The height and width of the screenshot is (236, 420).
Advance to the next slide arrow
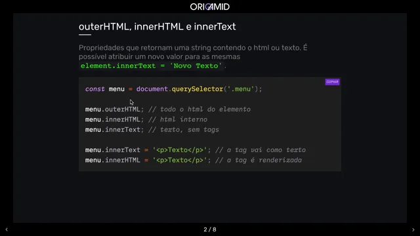point(413,229)
